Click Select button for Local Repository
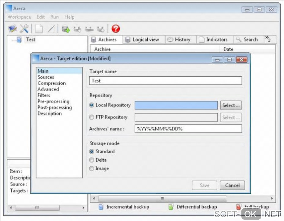This screenshot has width=284, height=221. click(x=231, y=105)
